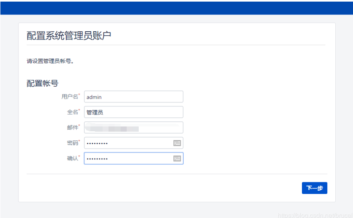This screenshot has width=353, height=218.
Task: Select the 邮件 email input field
Action: point(133,127)
